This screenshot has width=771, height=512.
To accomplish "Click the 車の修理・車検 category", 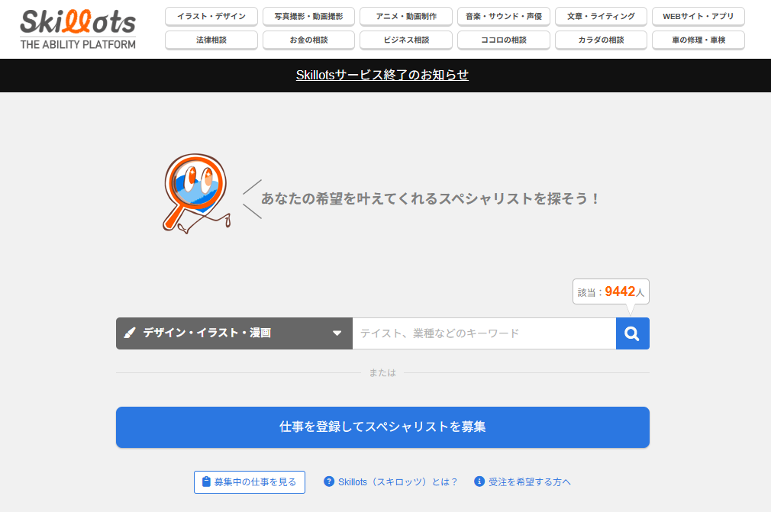I will pyautogui.click(x=698, y=40).
